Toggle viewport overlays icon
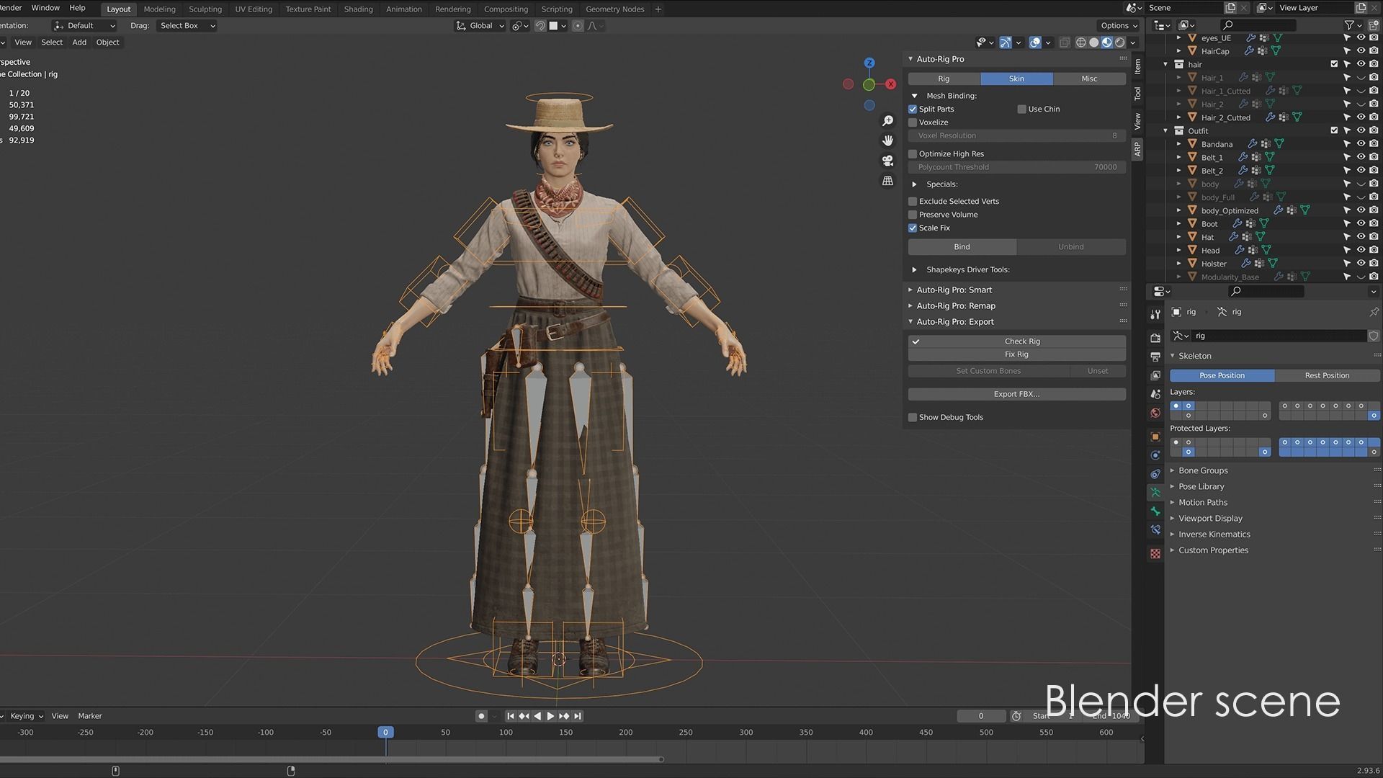This screenshot has height=778, width=1383. (x=1035, y=43)
